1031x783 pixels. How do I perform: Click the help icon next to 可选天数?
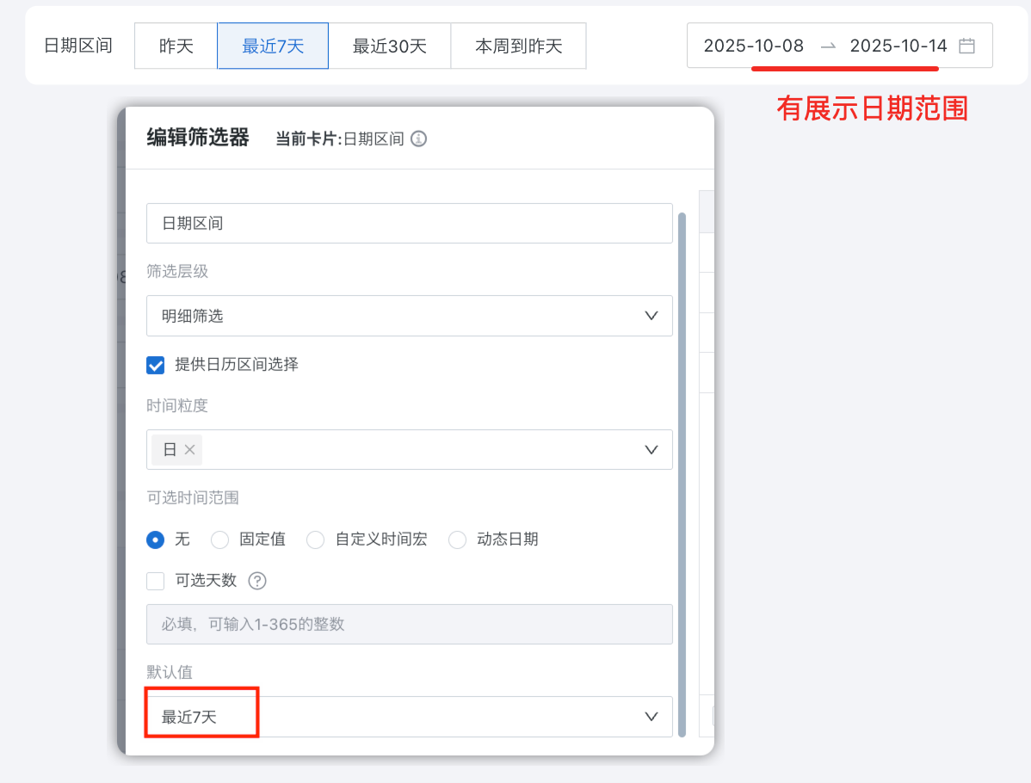coord(257,581)
